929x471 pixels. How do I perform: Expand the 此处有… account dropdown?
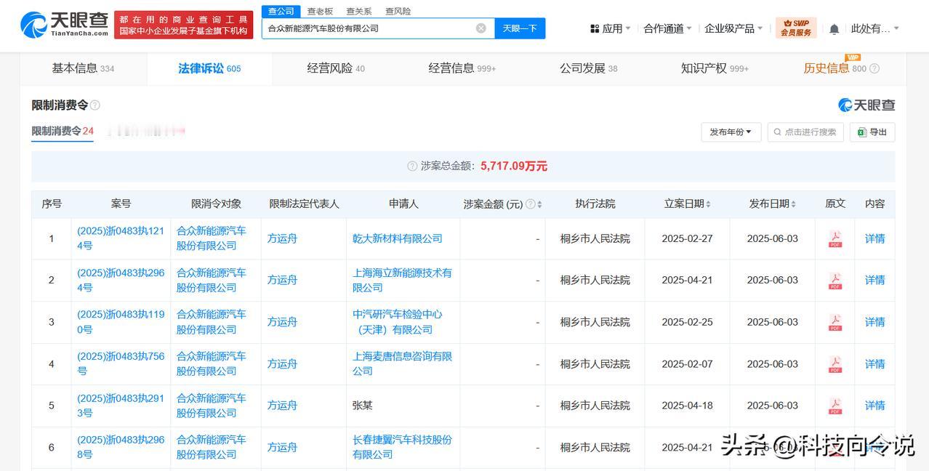[874, 28]
